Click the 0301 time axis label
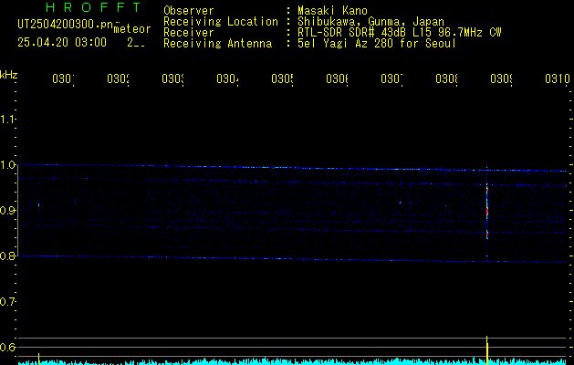Viewport: 574px width, 365px height. tap(63, 78)
